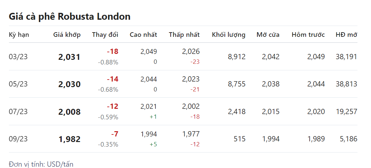Click the volume value 8,755
Image resolution: width=371 pixels, height=168 pixels.
(x=237, y=84)
